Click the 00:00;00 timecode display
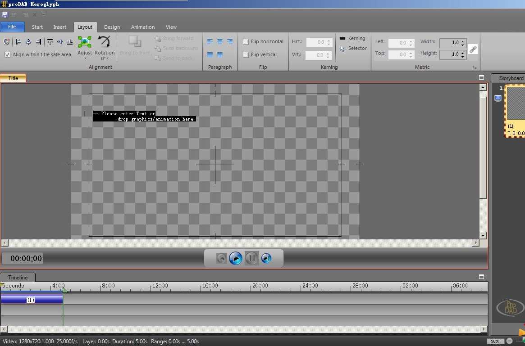The width and height of the screenshot is (525, 346). click(23, 258)
